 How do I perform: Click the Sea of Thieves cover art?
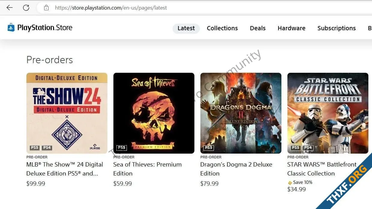click(154, 113)
